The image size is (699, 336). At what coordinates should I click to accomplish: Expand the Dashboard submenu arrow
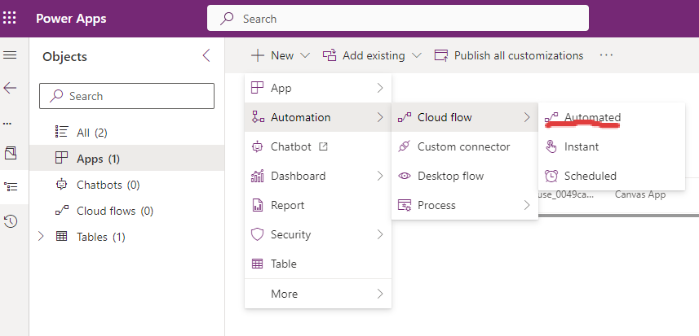(380, 176)
